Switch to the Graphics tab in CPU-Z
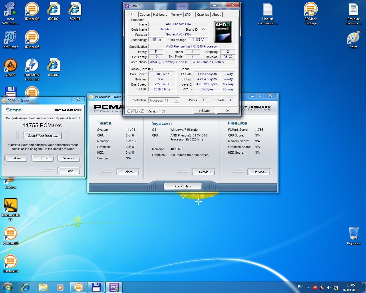The height and width of the screenshot is (293, 366). tap(203, 15)
